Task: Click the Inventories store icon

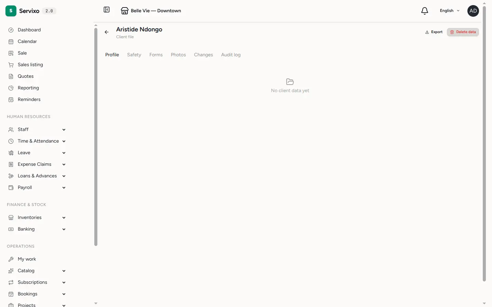Action: coord(11,218)
